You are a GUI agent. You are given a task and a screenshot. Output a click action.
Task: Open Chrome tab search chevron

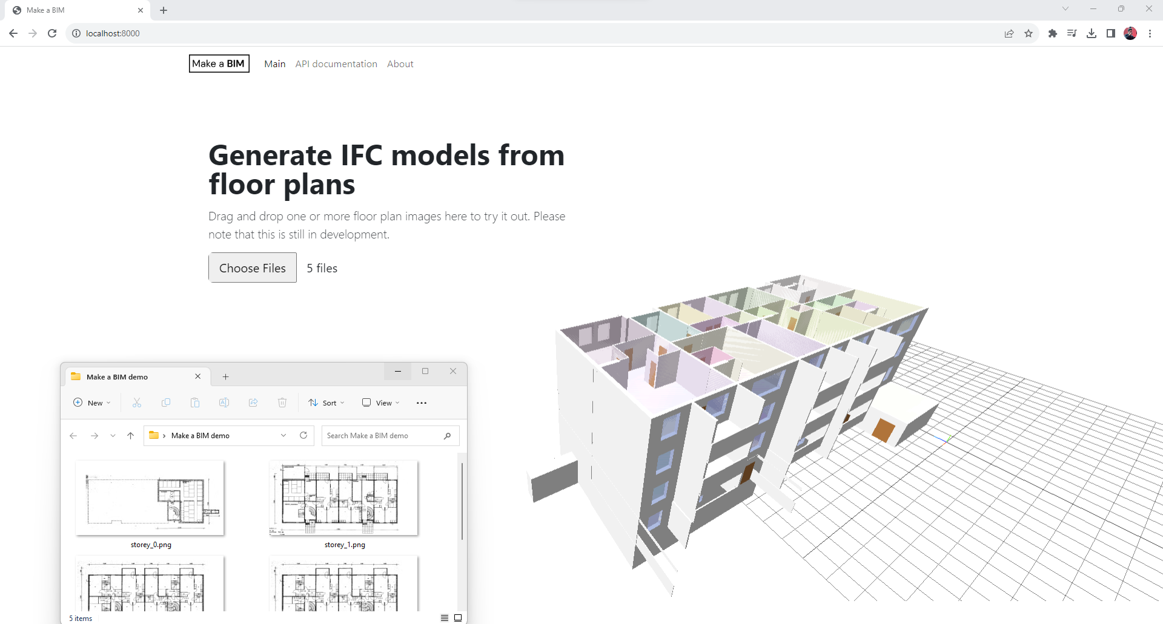pos(1065,8)
